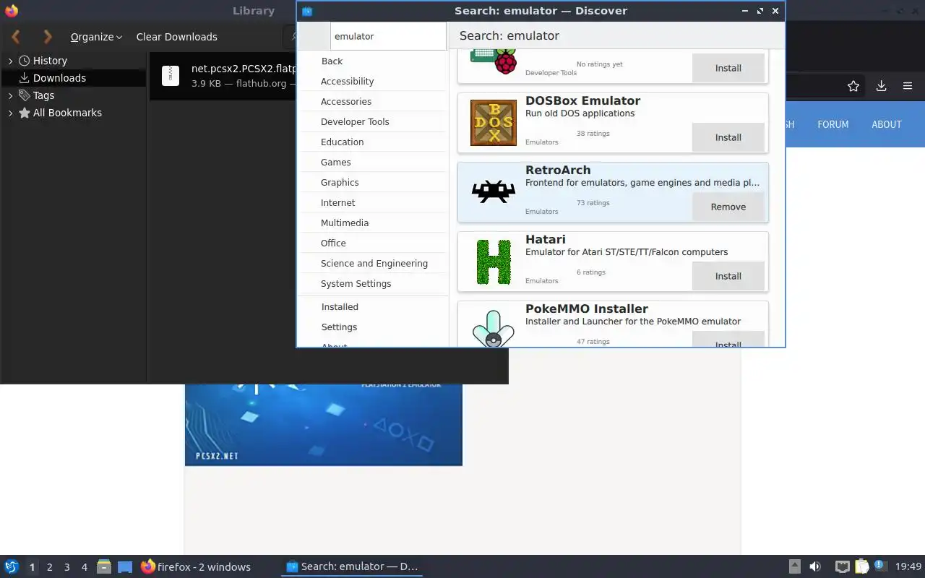Expand the Tags tree node
This screenshot has height=578, width=925.
coord(10,95)
